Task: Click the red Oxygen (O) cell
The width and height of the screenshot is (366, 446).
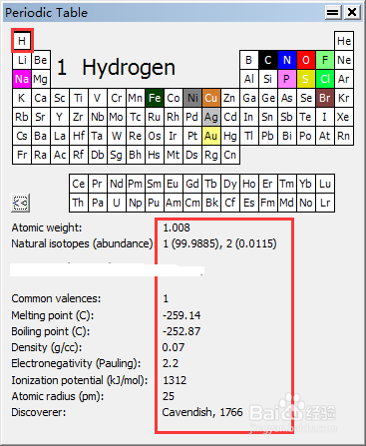Action: tap(306, 60)
